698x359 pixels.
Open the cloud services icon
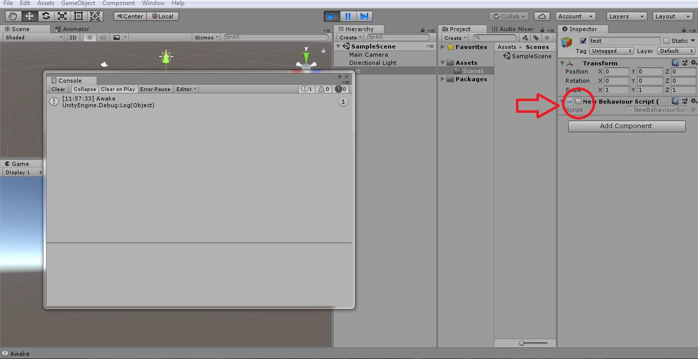pyautogui.click(x=543, y=16)
